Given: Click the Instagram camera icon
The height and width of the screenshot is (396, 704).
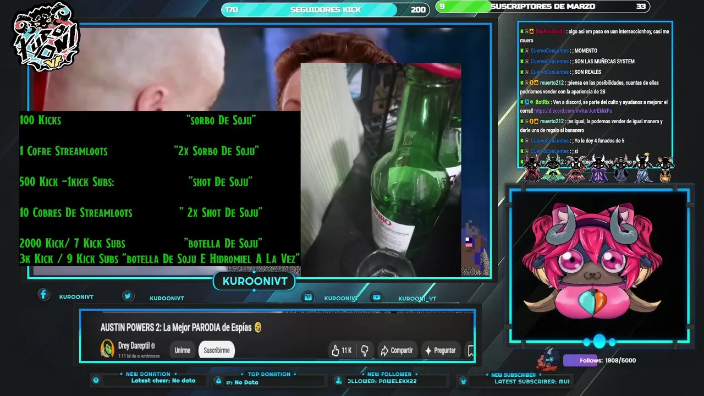Looking at the screenshot, I should pos(309,297).
